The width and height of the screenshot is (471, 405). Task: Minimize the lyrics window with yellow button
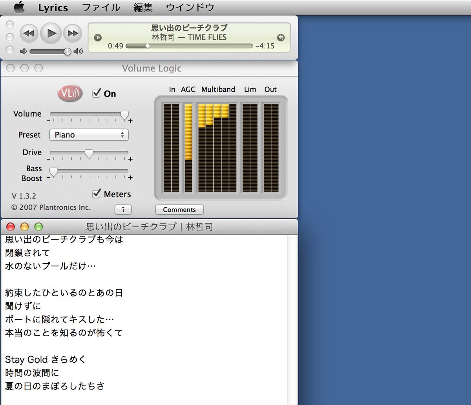[x=24, y=227]
